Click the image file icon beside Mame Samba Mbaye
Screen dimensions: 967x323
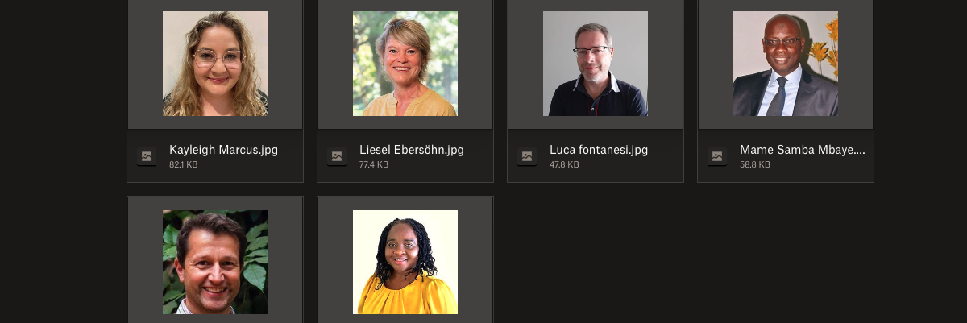click(x=717, y=157)
